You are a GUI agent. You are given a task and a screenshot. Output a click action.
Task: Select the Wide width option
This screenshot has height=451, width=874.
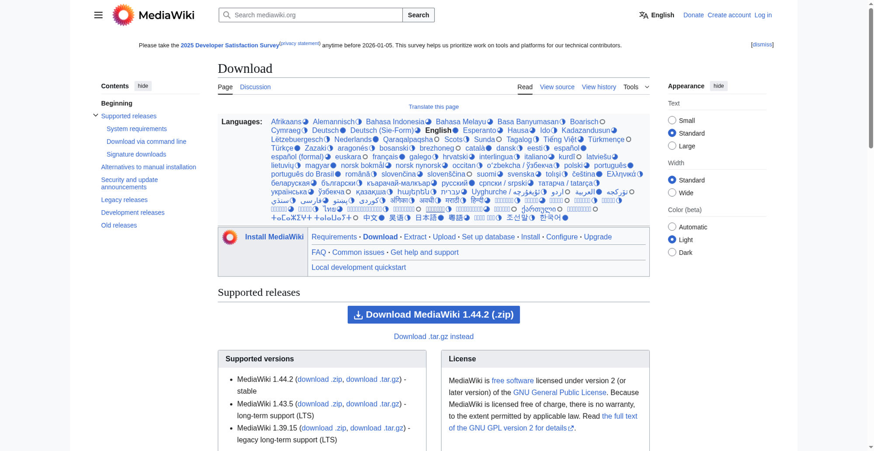pos(672,193)
